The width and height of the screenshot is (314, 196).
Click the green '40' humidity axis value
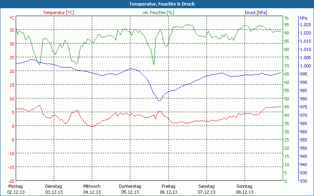(287, 115)
